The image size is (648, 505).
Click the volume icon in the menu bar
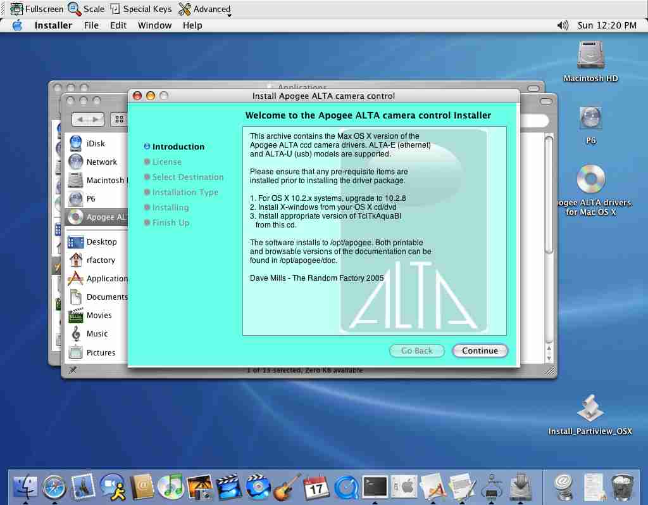[x=563, y=25]
